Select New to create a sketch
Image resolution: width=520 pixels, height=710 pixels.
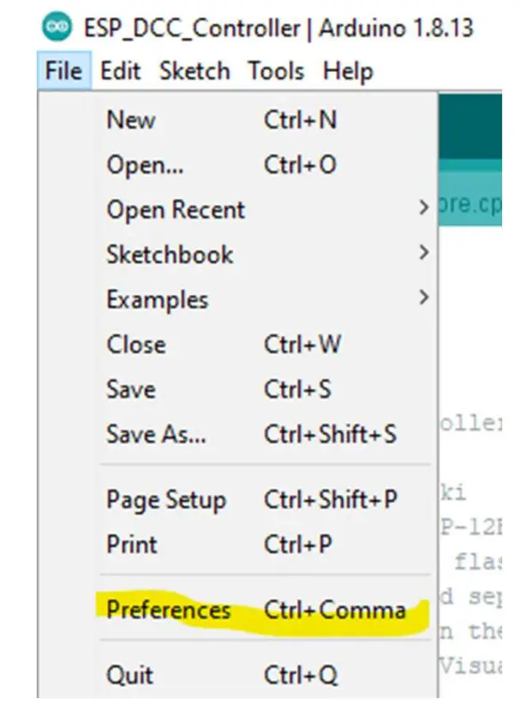[x=131, y=120]
